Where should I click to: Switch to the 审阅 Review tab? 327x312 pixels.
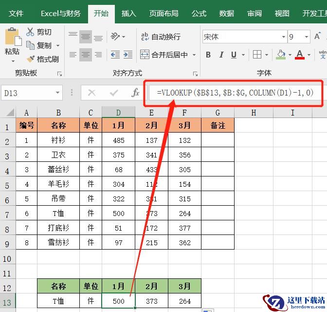tap(254, 14)
